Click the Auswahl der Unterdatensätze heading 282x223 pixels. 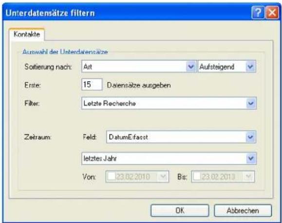[65, 52]
